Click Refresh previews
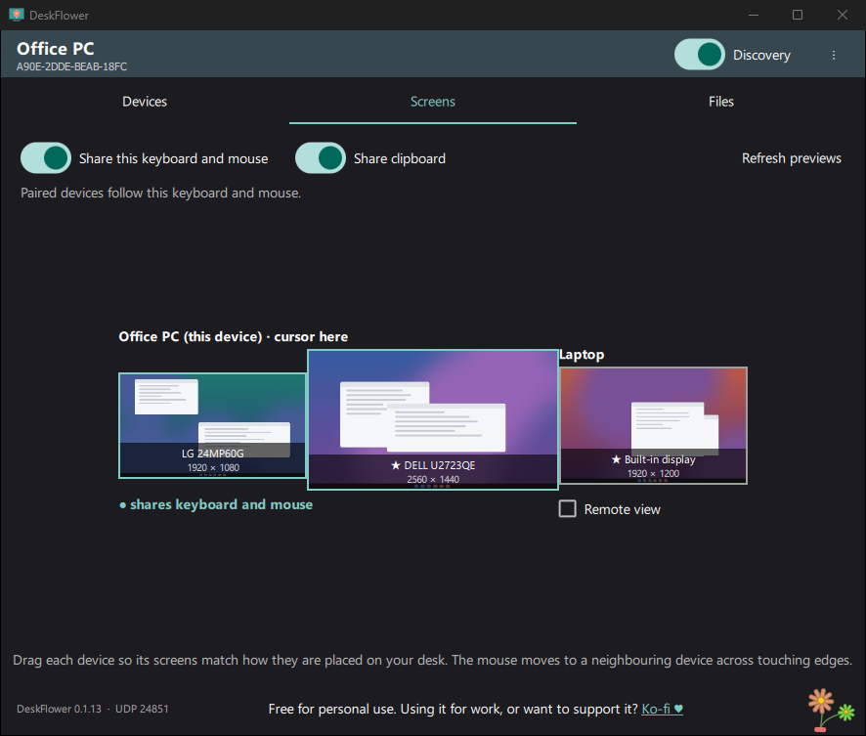This screenshot has width=866, height=736. [x=792, y=158]
